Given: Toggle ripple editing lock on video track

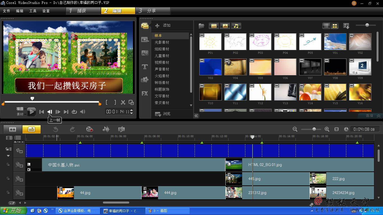Looking at the screenshot, I should [8, 149].
